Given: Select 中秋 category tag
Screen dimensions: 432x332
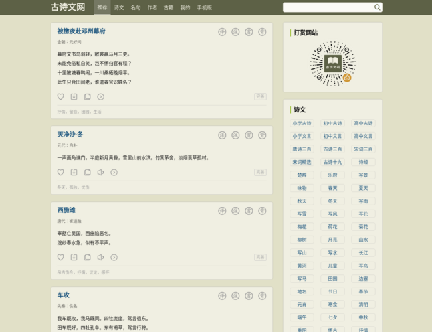Looking at the screenshot, I should (x=363, y=317).
